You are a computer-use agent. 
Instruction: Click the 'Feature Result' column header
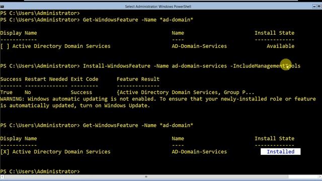[138, 79]
